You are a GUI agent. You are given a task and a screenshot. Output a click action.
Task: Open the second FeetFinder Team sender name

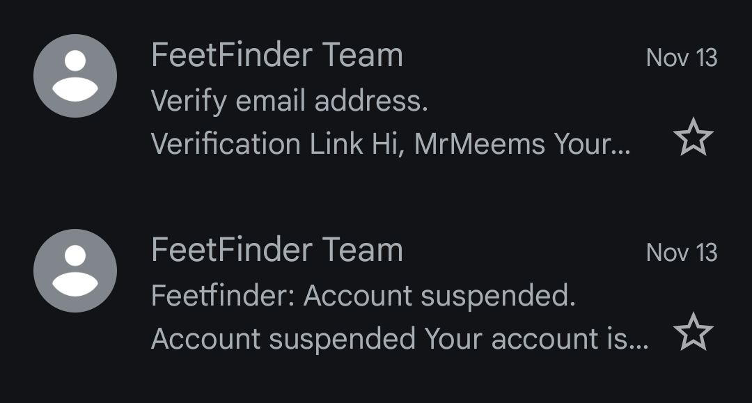coord(276,250)
